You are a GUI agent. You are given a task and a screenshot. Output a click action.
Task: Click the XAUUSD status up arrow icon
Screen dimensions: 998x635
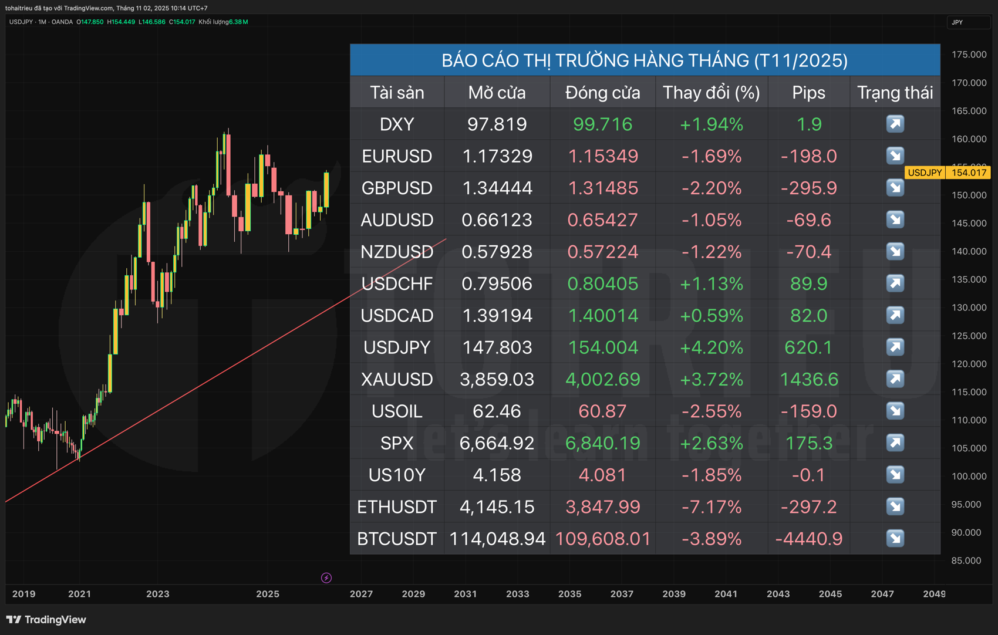pos(895,379)
